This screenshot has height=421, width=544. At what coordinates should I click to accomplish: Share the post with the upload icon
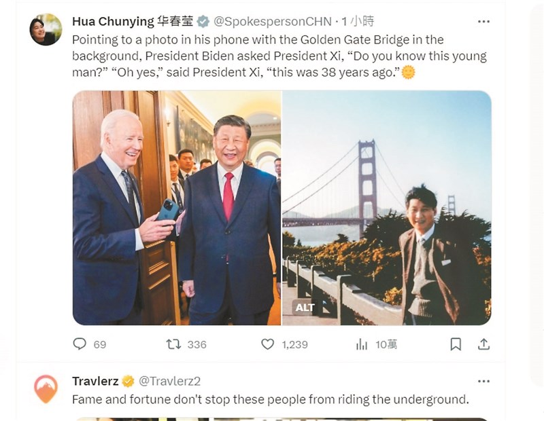tap(483, 344)
